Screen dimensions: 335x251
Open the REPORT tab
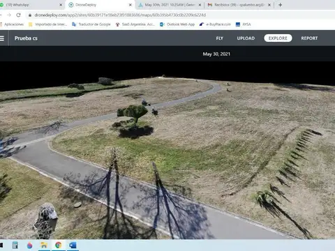[309, 38]
